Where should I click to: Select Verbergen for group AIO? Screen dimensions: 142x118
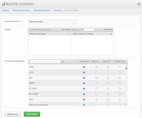pos(84,78)
